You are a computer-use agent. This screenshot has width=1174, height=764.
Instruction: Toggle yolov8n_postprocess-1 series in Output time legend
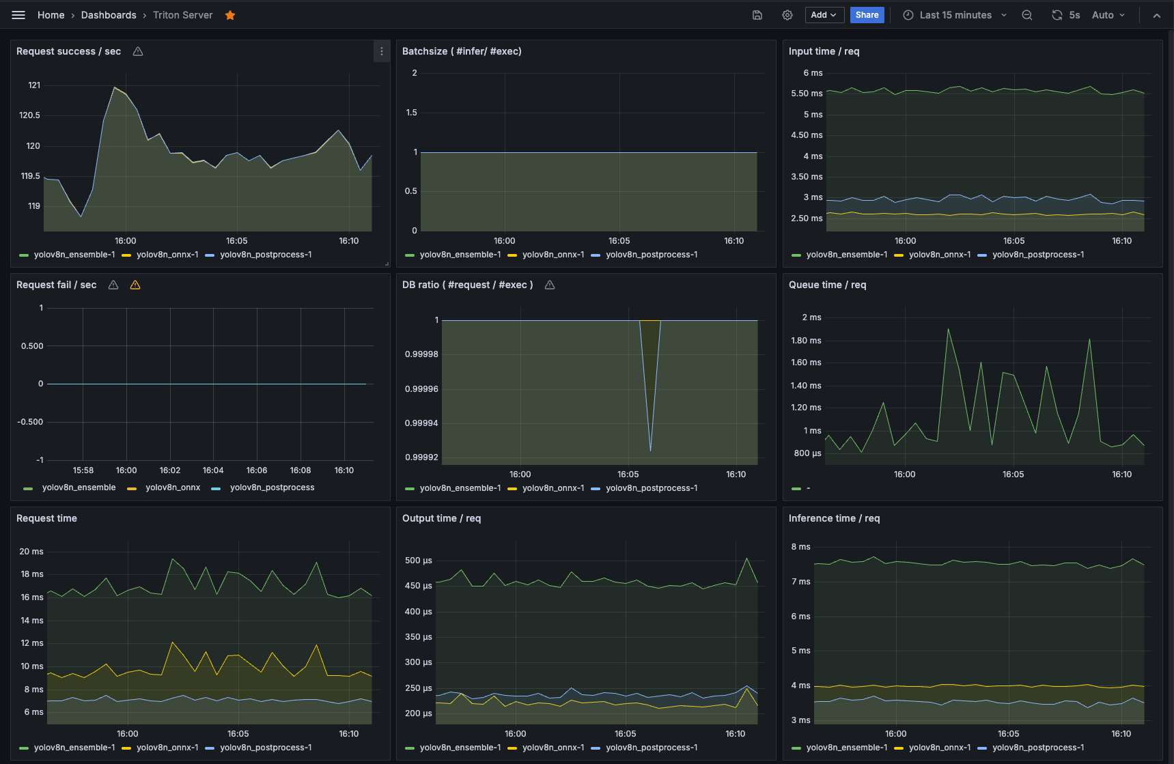click(652, 748)
